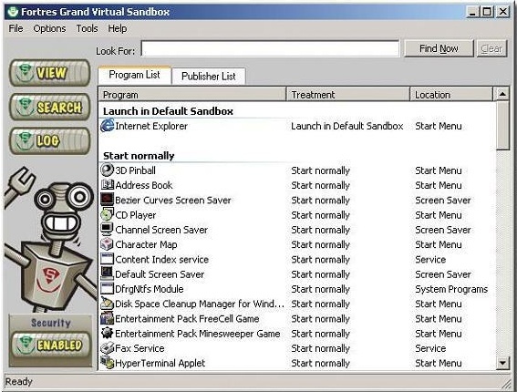Select the Disk Space Cleanup Manager icon
This screenshot has height=392, width=517.
click(108, 304)
